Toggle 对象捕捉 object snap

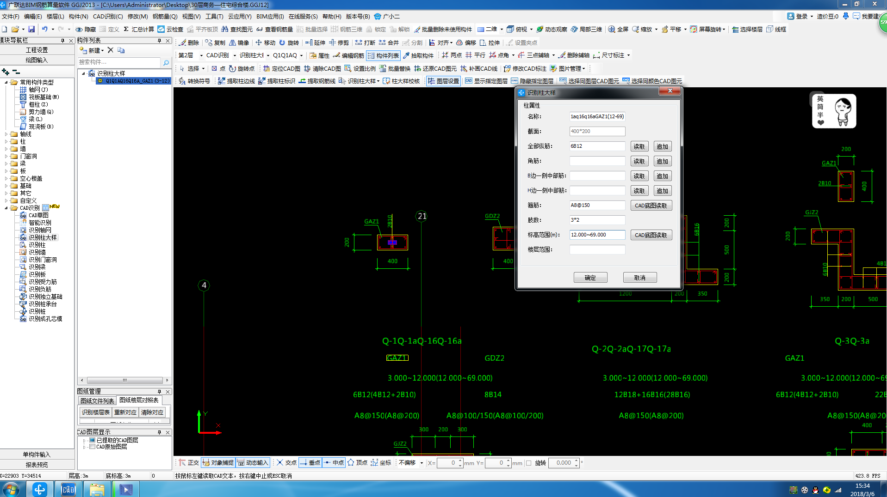click(x=218, y=462)
